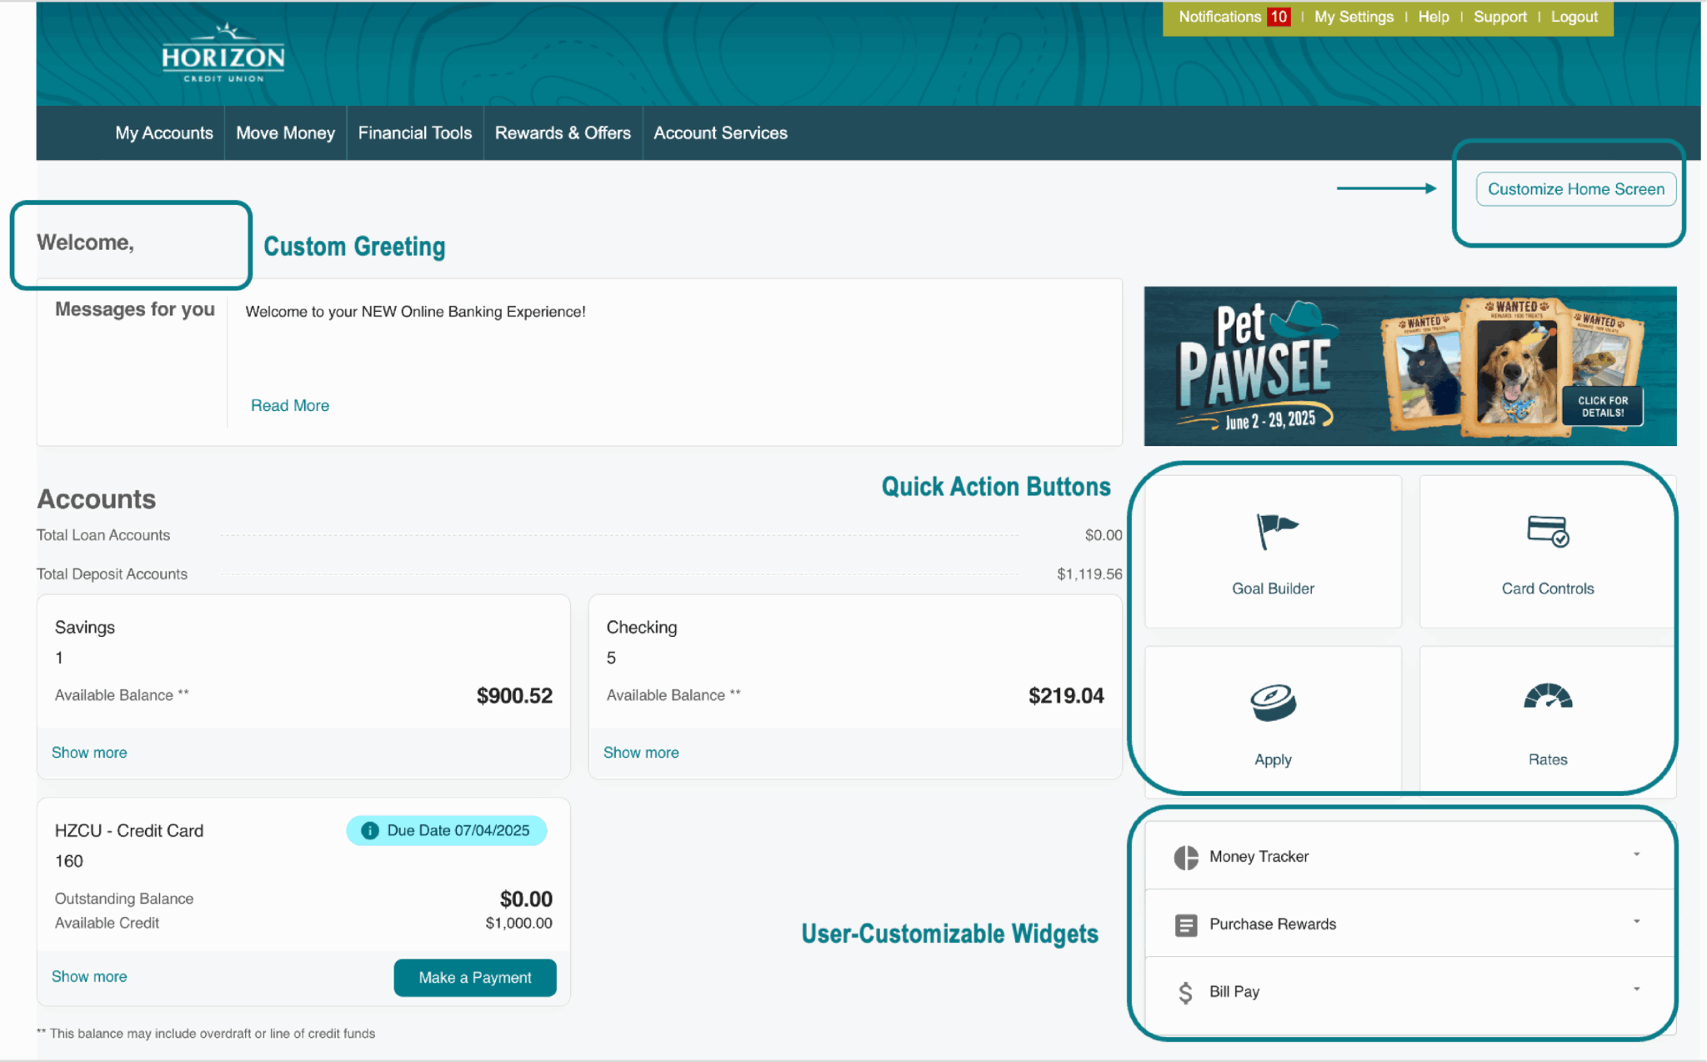
Task: Click the Money Tracker pie chart icon
Action: tap(1187, 856)
